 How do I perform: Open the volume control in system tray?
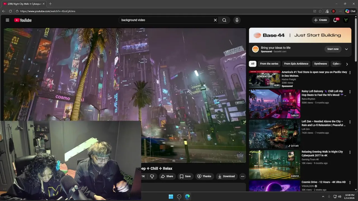[340, 197]
